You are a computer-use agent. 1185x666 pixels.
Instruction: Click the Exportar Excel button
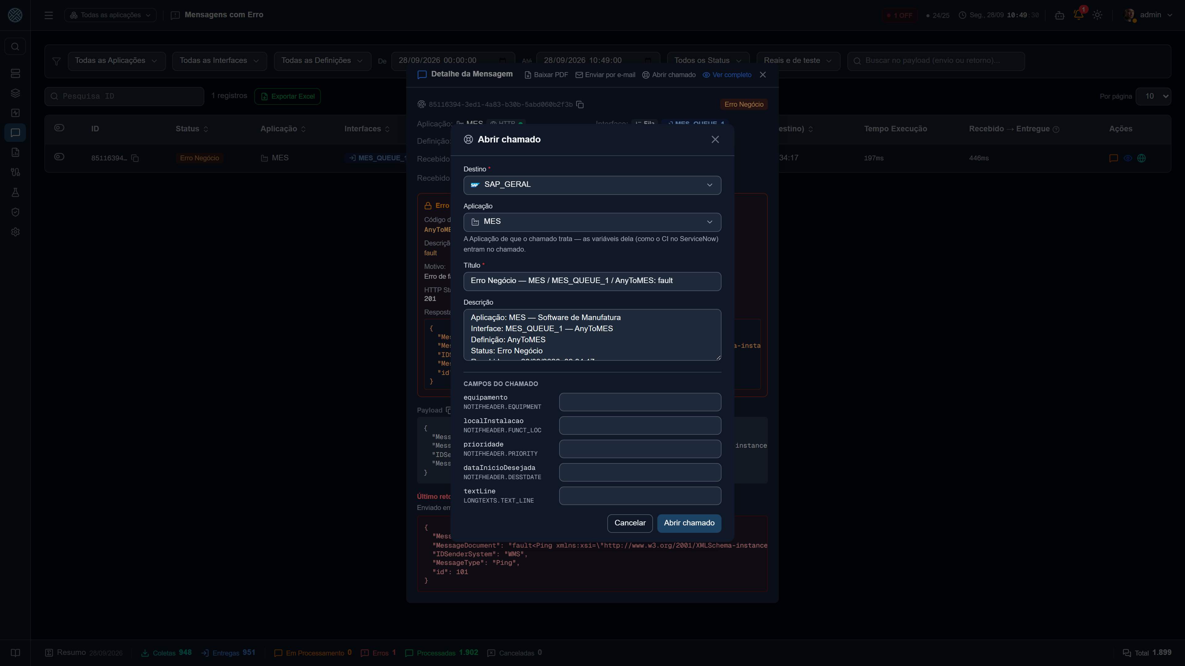pyautogui.click(x=288, y=97)
